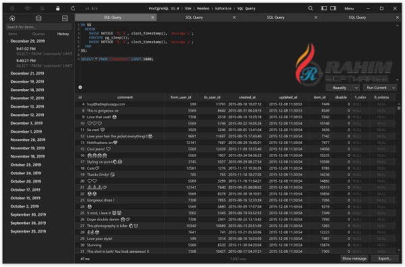
Task: Switch to the Queries sidebar tab
Action: pyautogui.click(x=38, y=34)
